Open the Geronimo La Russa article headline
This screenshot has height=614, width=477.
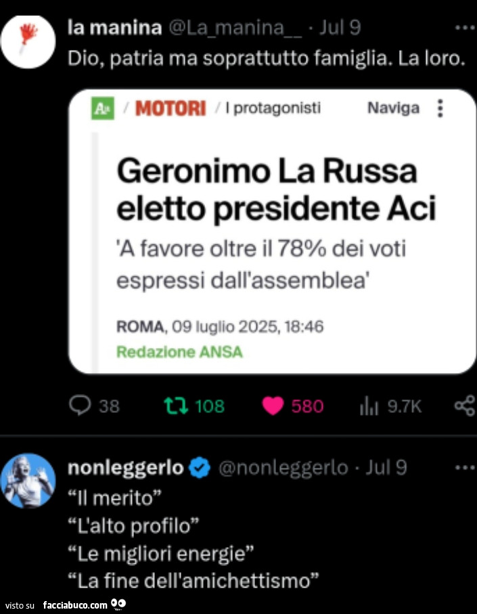click(x=276, y=190)
